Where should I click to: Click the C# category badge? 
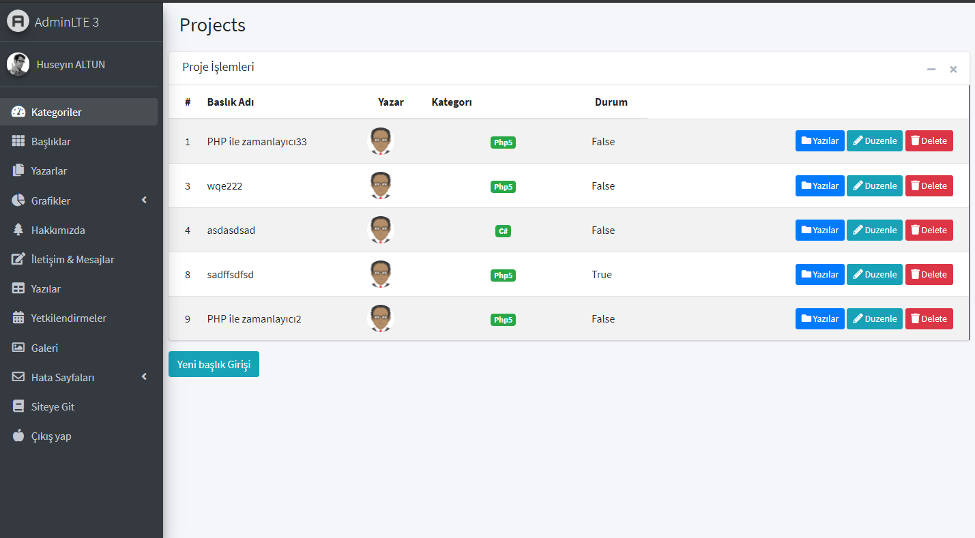point(503,231)
